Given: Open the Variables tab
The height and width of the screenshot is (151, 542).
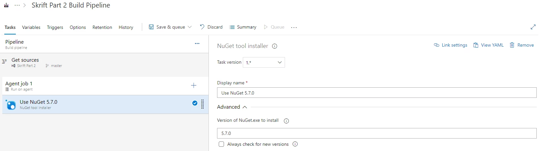Looking at the screenshot, I should pyautogui.click(x=31, y=27).
